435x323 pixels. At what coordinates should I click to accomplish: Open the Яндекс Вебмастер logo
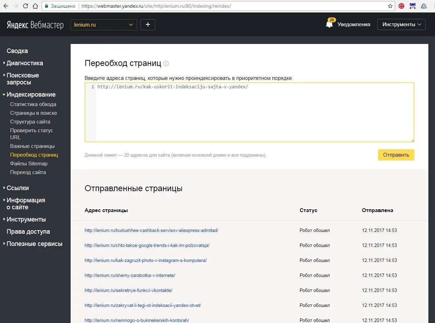(35, 25)
